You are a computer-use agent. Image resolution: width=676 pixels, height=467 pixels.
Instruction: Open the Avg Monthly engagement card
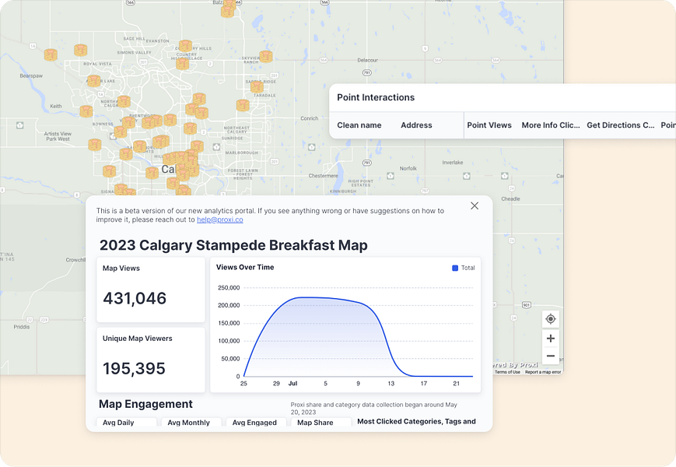[191, 422]
